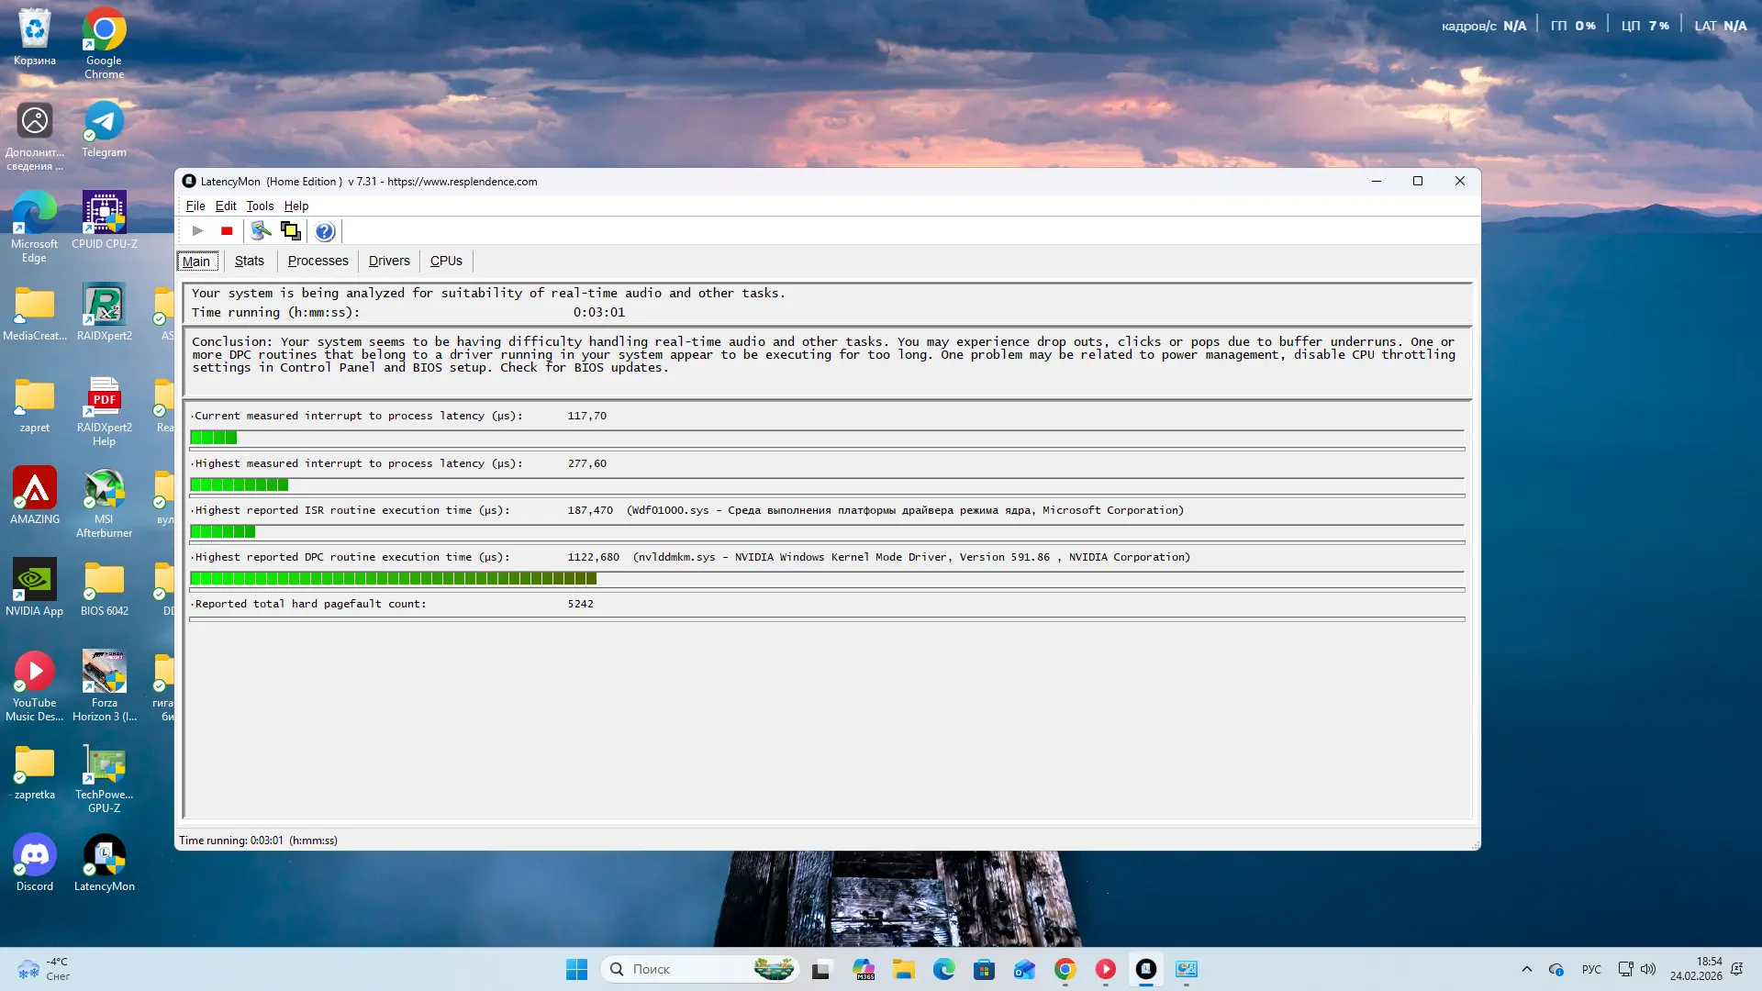Click the overlapping yellow squares toolbar icon
This screenshot has width=1762, height=991.
291,231
